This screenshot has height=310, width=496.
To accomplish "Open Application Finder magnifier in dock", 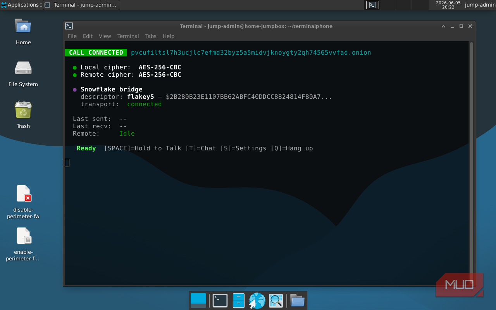I will pyautogui.click(x=276, y=300).
